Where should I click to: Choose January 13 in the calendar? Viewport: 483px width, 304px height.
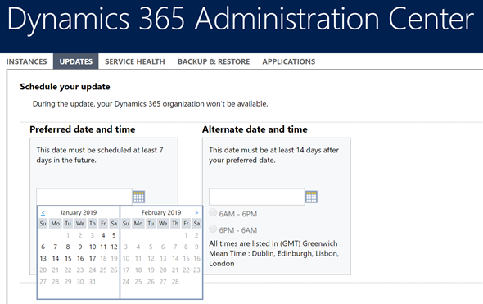tap(43, 258)
